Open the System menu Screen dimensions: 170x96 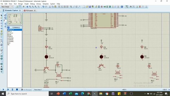coord(53,4)
